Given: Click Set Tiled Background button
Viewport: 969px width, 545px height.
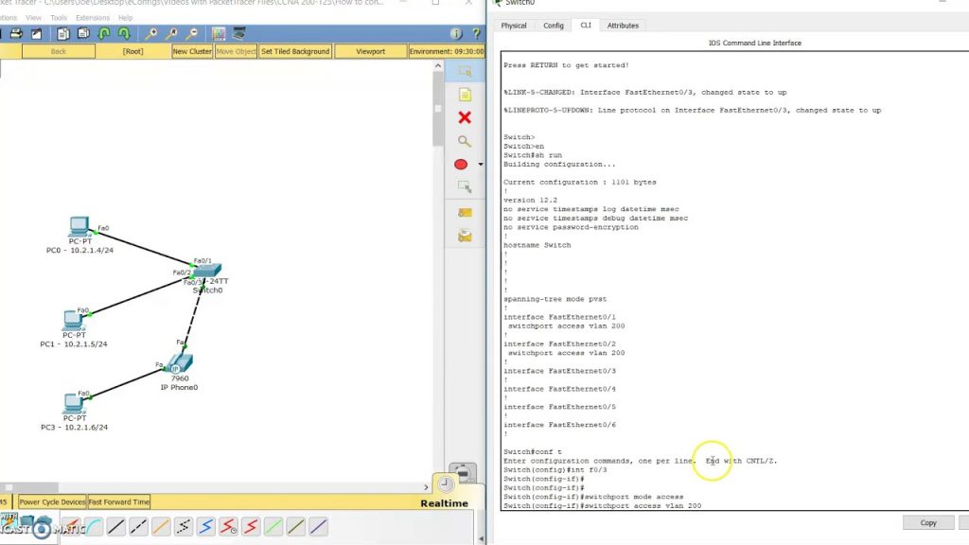Looking at the screenshot, I should tap(295, 51).
